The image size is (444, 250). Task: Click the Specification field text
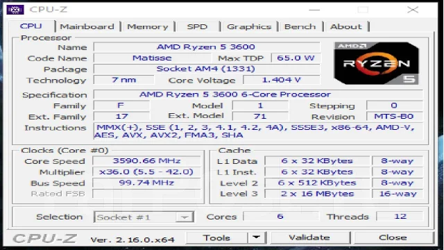[x=257, y=94]
